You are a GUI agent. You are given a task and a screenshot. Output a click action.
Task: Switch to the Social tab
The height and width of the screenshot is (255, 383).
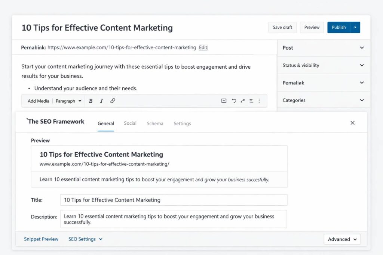(x=130, y=123)
